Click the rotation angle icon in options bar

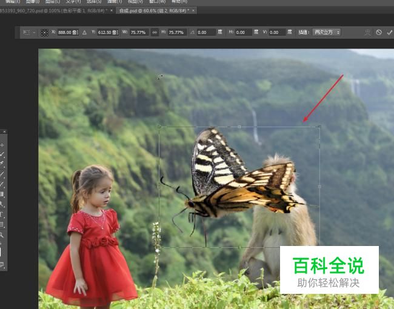pos(193,32)
